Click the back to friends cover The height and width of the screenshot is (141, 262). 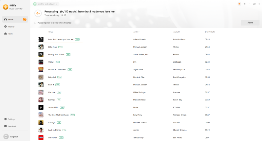pos(41,130)
